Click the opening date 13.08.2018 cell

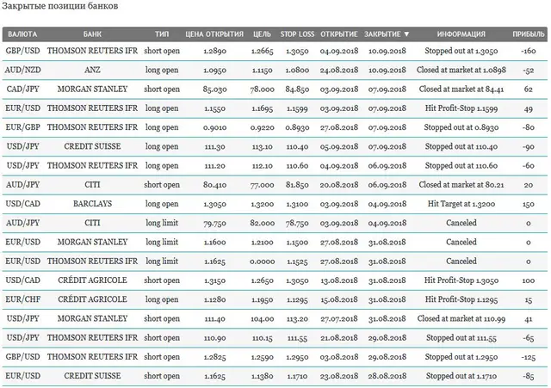pyautogui.click(x=339, y=280)
